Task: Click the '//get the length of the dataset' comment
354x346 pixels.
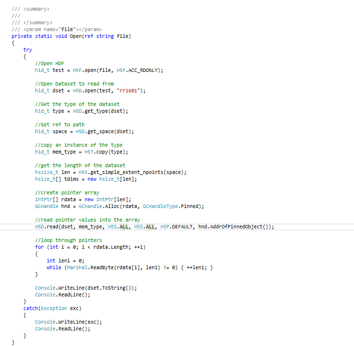Action: click(x=80, y=165)
